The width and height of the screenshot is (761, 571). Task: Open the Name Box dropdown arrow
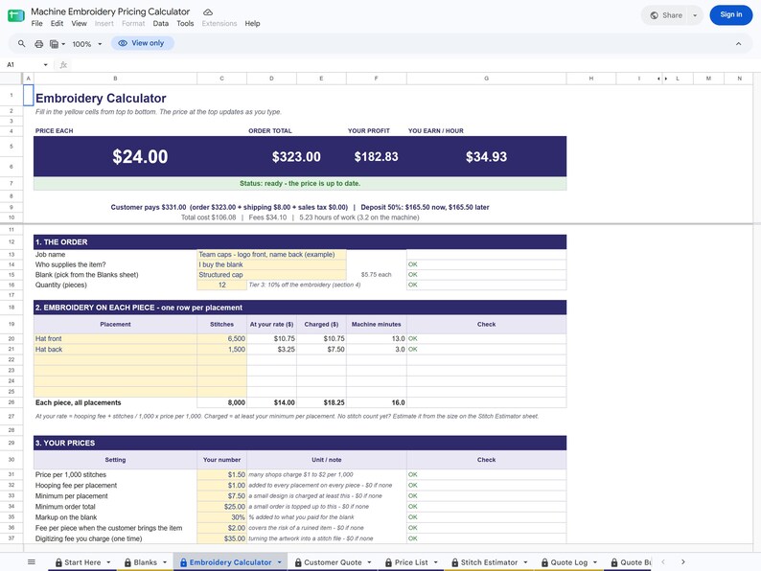pyautogui.click(x=46, y=65)
